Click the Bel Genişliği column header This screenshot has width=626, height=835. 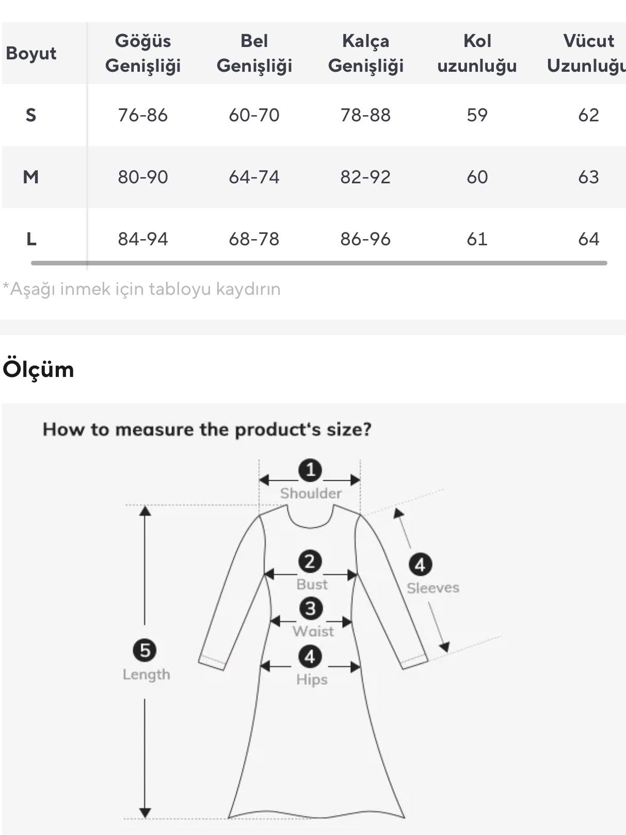click(x=254, y=53)
